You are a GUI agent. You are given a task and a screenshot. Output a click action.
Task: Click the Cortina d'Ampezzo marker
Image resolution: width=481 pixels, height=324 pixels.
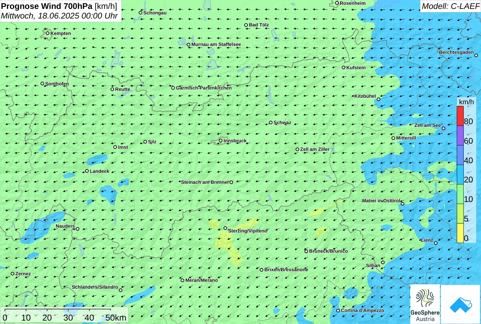click(338, 311)
